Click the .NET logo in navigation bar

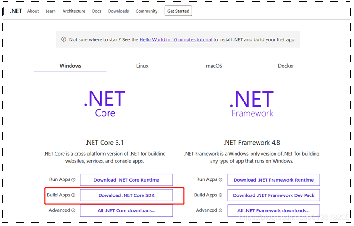point(16,11)
